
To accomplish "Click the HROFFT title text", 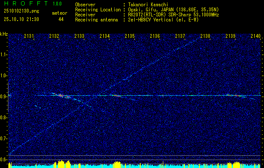I will (x=26, y=3).
